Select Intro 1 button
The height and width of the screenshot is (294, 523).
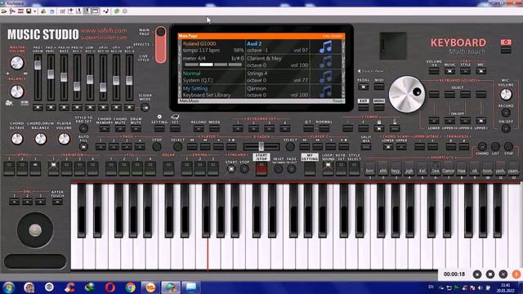(x=9, y=169)
